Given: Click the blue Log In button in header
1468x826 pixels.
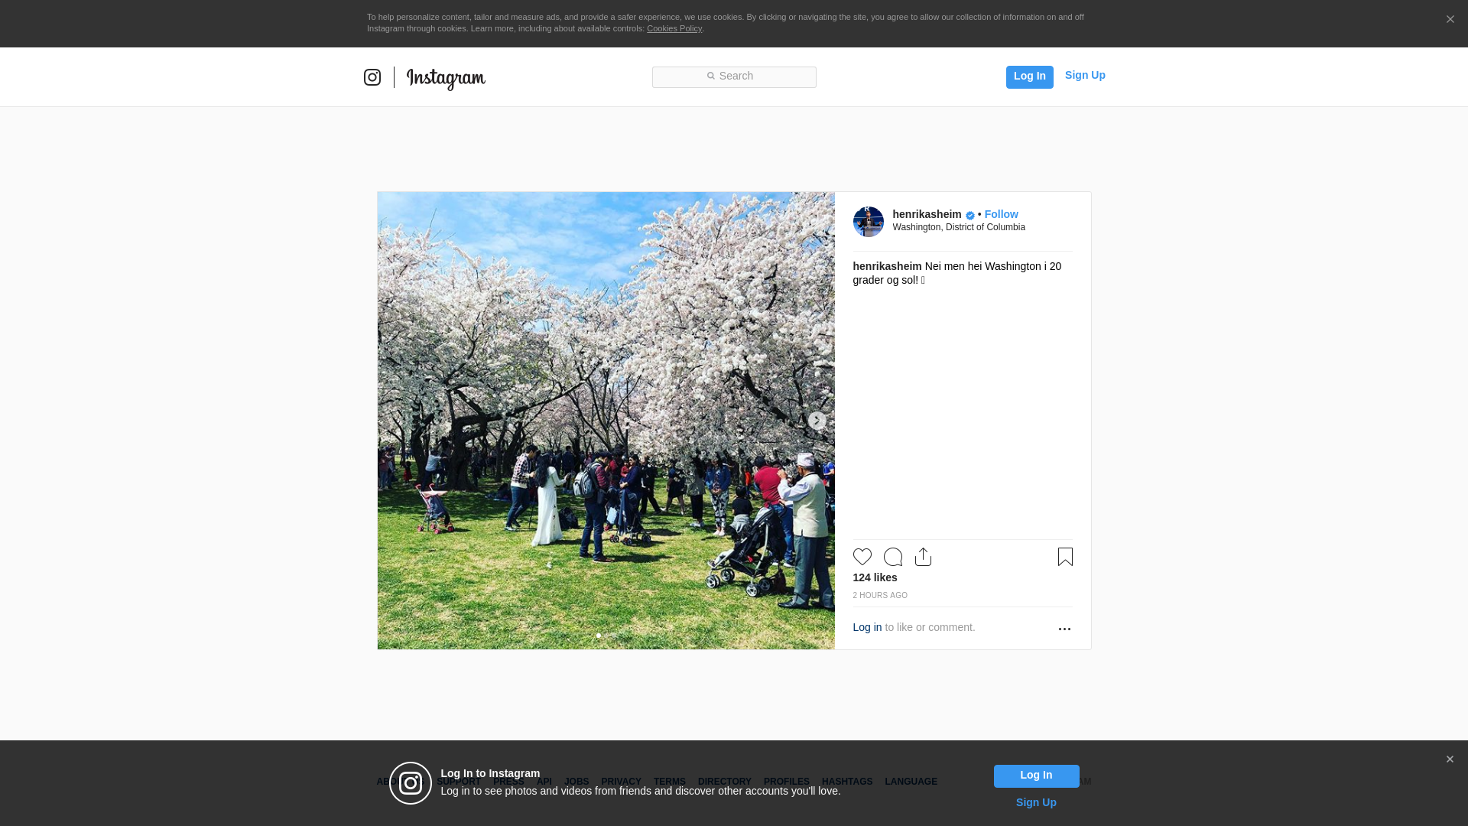Looking at the screenshot, I should [x=1029, y=76].
